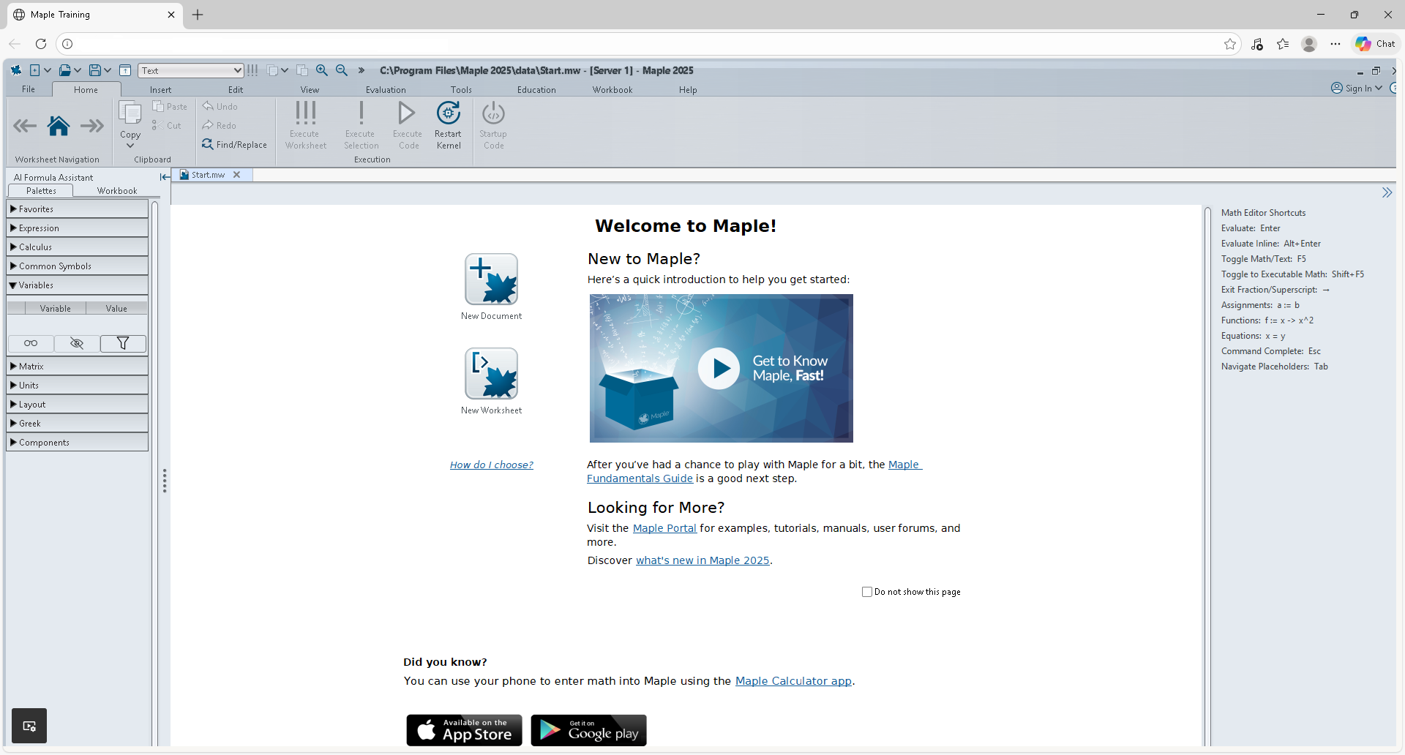Open the Copy dropdown arrow below Copy
Viewport: 1405px width, 755px height.
coord(130,146)
